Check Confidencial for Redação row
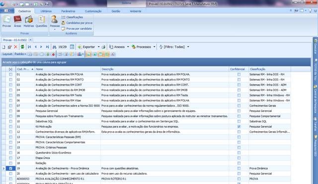The height and width of the screenshot is (184, 318). [x=239, y=163]
